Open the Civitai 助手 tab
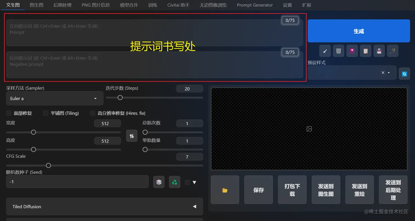 point(178,5)
